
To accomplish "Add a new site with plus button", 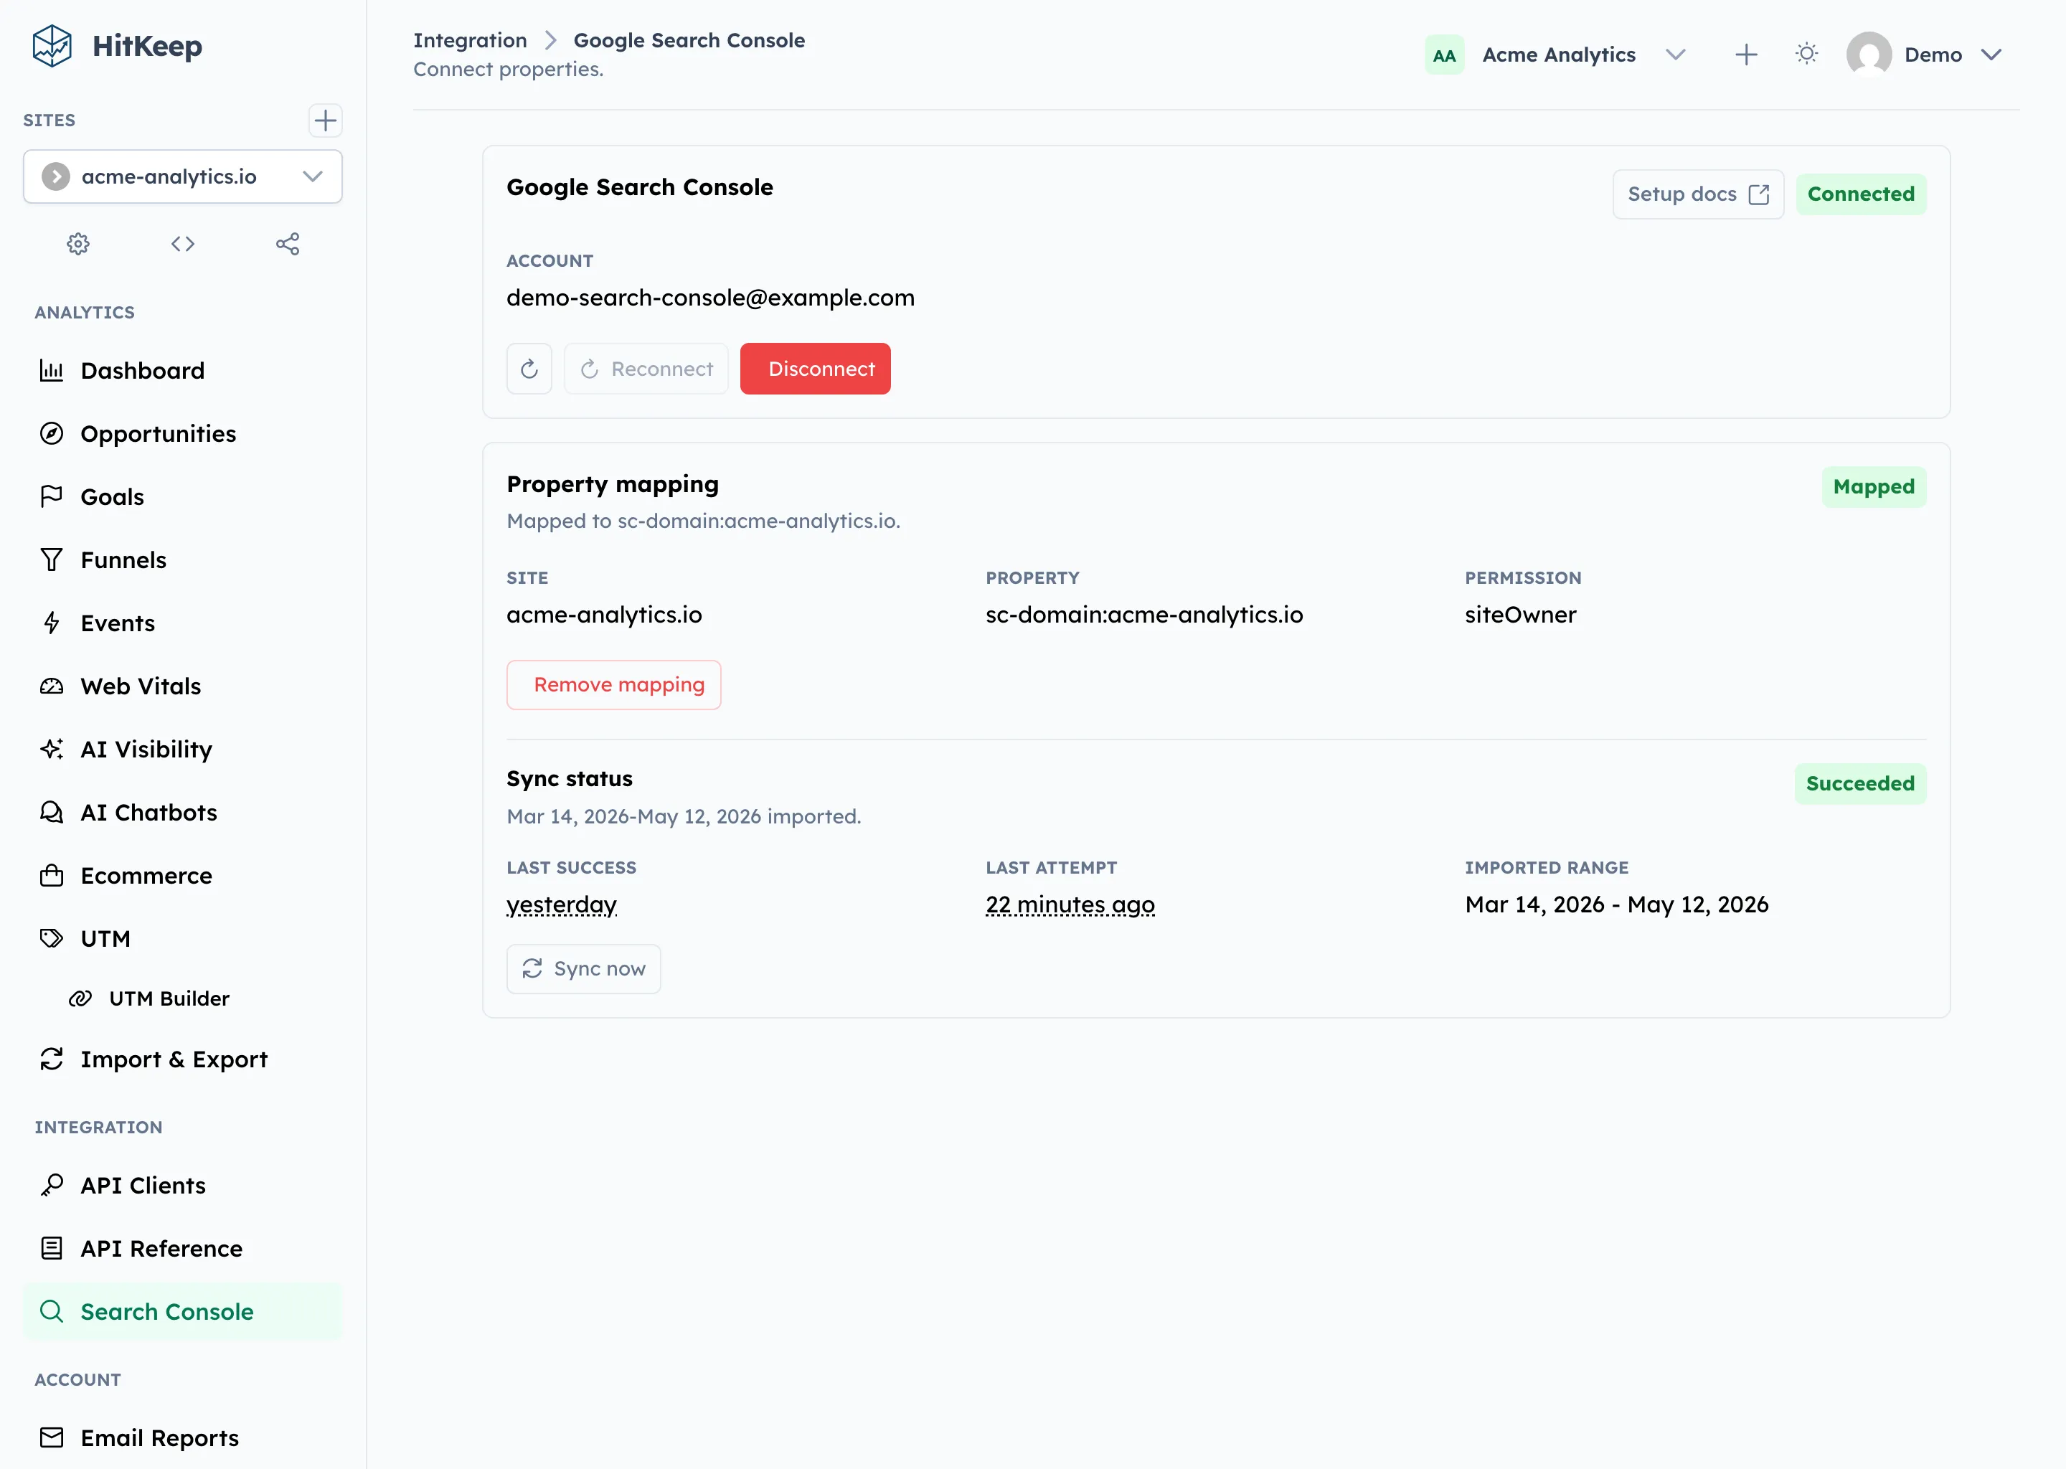I will coord(325,121).
